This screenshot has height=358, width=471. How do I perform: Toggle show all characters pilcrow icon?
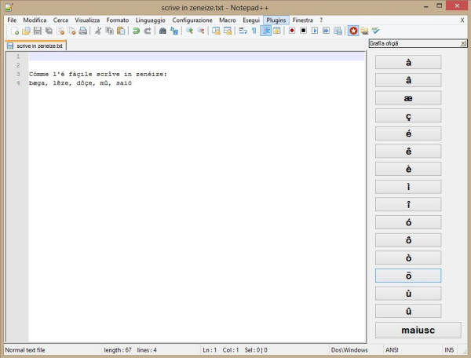(254, 31)
